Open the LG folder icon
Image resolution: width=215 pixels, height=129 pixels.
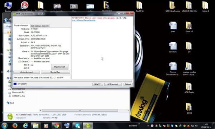point(189,47)
